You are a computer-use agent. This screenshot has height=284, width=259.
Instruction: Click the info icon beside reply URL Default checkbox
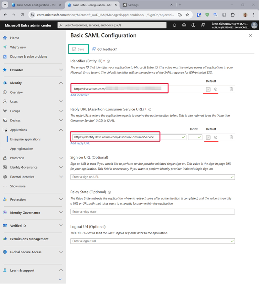pos(216,137)
